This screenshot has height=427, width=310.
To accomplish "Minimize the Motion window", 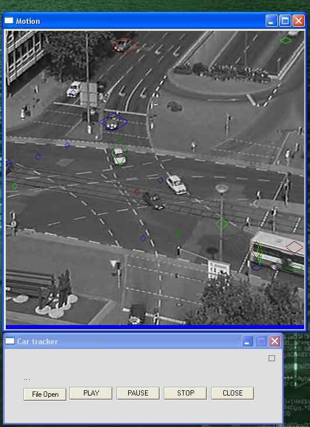I will pos(272,21).
